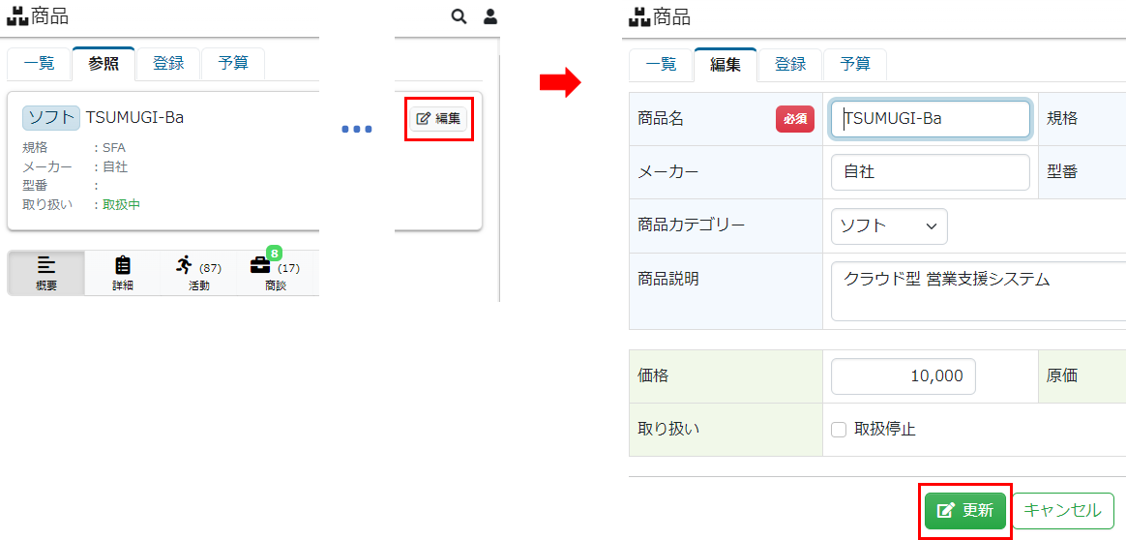Open the 商談 briefcase section
This screenshot has height=540, width=1126.
tap(275, 274)
